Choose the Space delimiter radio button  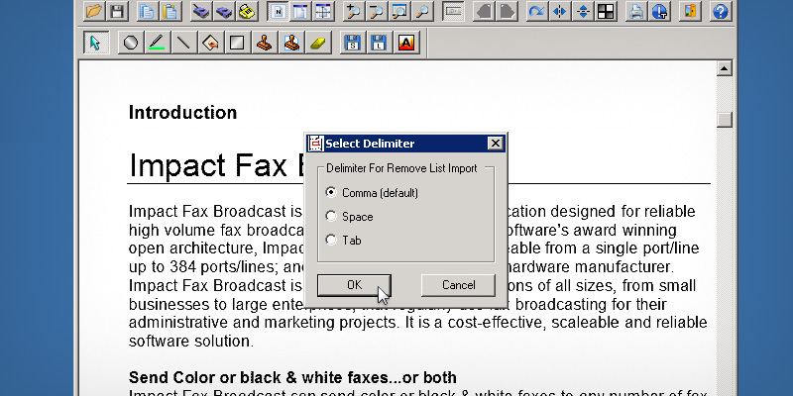(x=331, y=216)
